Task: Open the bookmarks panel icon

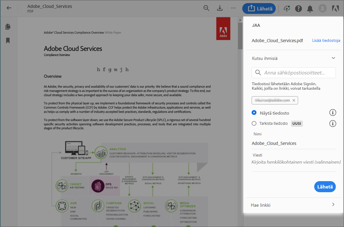Action: 8,41
